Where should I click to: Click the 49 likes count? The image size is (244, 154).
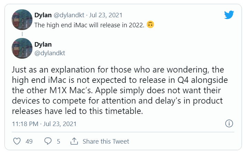(x=29, y=141)
